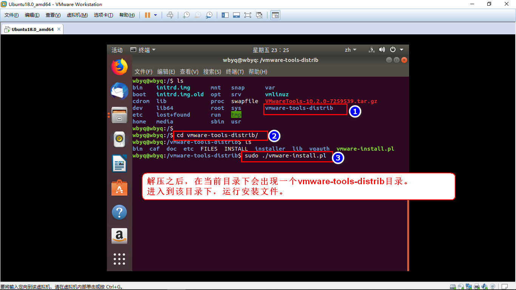Click 活动 in the Ubuntu top bar
Image resolution: width=516 pixels, height=290 pixels.
pos(116,49)
